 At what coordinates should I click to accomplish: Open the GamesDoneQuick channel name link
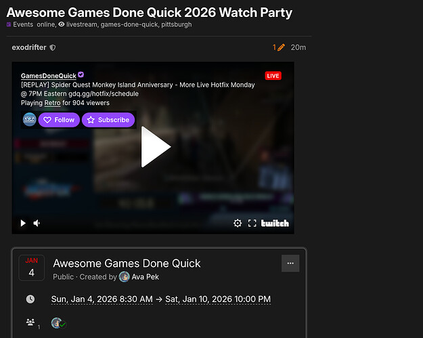tap(49, 76)
